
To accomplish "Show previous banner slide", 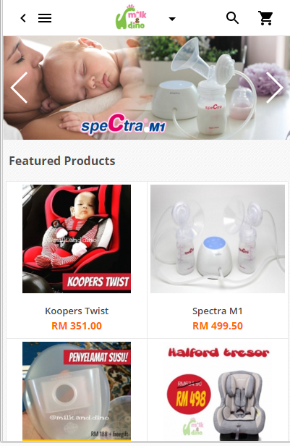I will click(20, 88).
